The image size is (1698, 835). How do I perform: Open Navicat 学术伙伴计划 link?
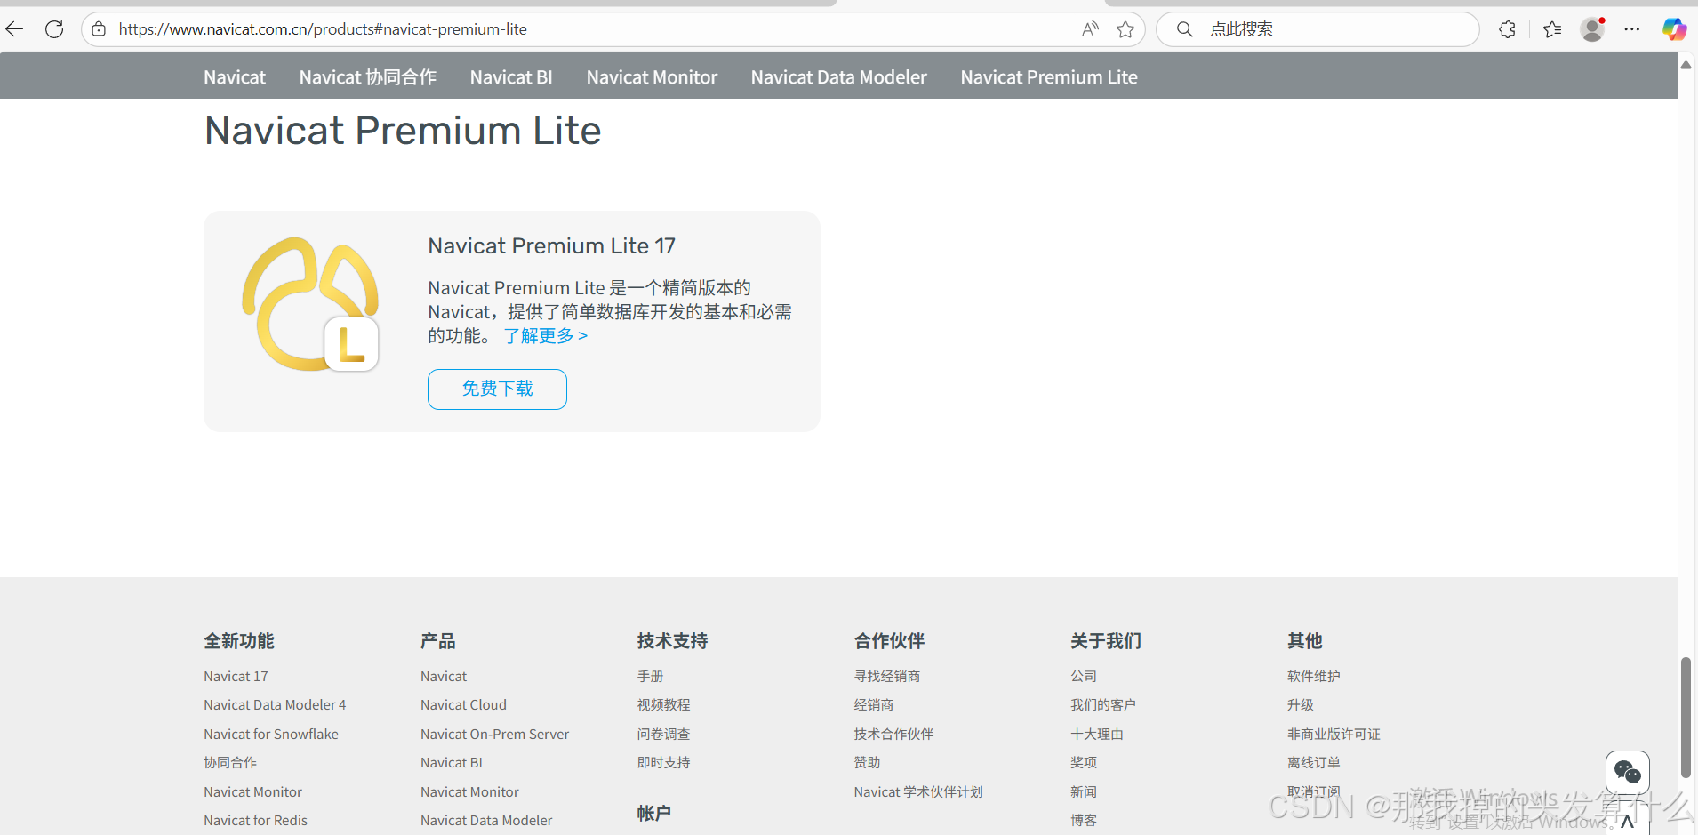pos(918,792)
